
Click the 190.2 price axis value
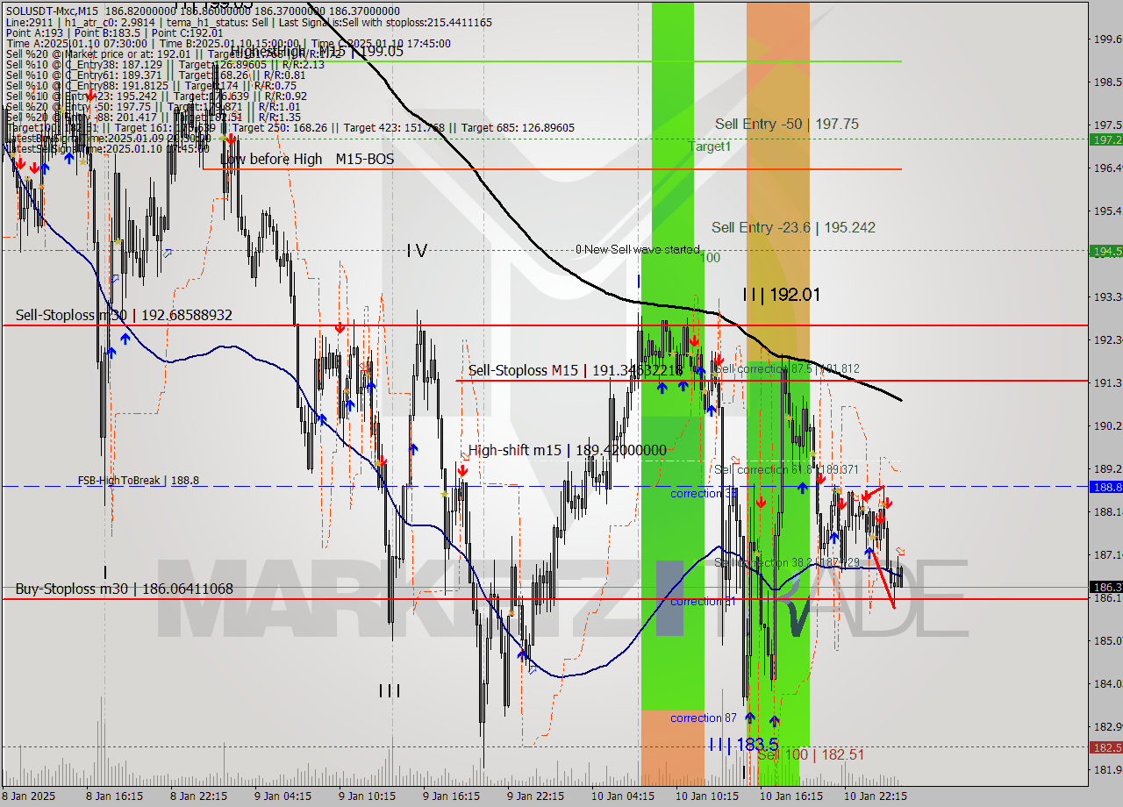click(x=1107, y=425)
